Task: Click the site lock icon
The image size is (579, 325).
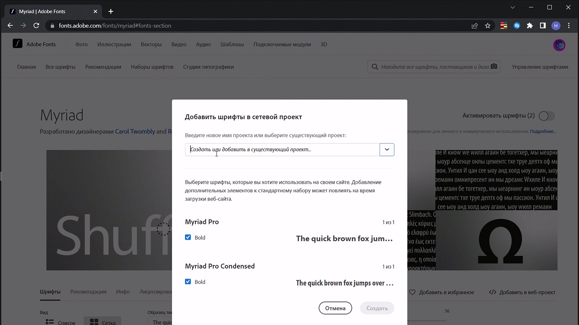Action: [x=52, y=26]
